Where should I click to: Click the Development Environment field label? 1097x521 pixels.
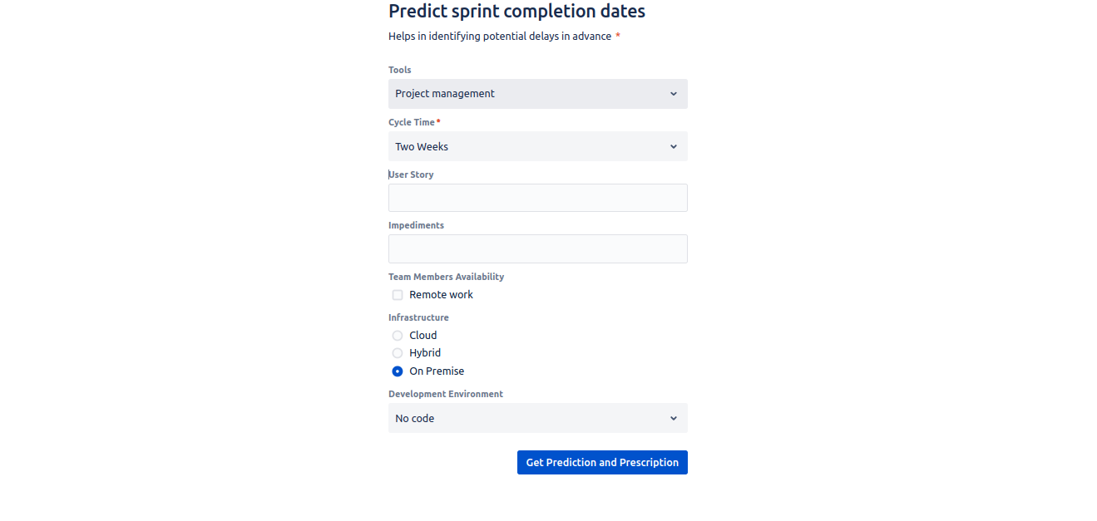445,394
